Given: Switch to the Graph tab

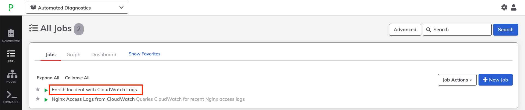Looking at the screenshot, I should point(73,55).
